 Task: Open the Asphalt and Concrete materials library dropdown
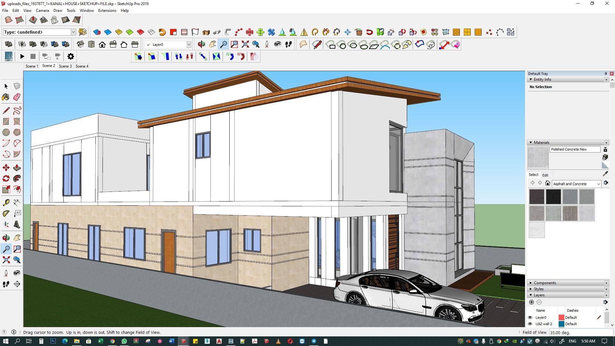pos(577,184)
